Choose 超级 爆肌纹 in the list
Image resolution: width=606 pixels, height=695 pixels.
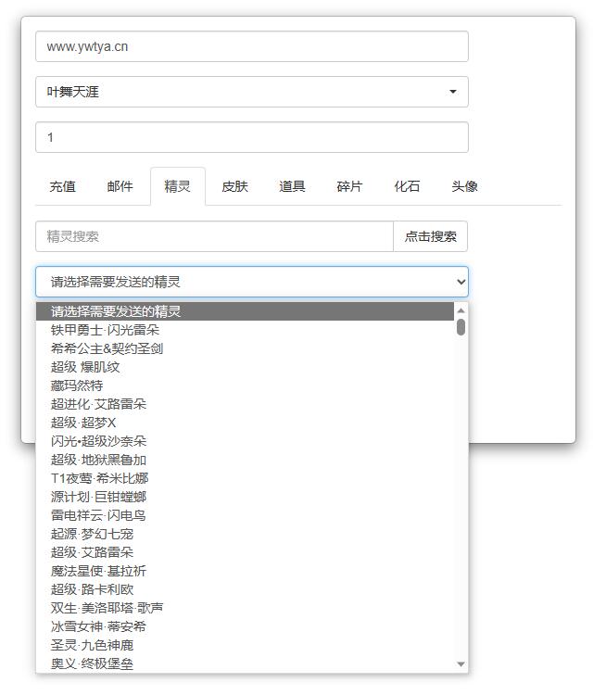pyautogui.click(x=245, y=368)
